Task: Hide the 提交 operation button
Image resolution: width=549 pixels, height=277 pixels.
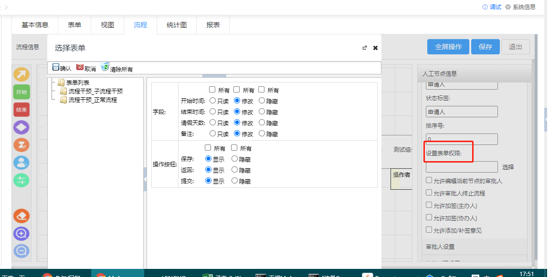Action: click(234, 181)
